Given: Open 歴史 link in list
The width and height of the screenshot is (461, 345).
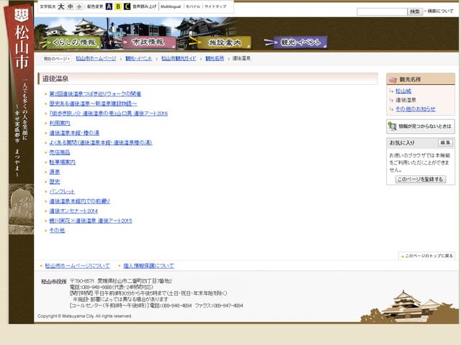Looking at the screenshot, I should 55,181.
